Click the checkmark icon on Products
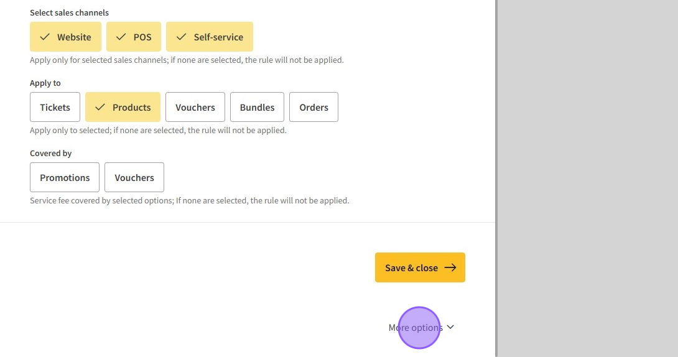 point(100,107)
